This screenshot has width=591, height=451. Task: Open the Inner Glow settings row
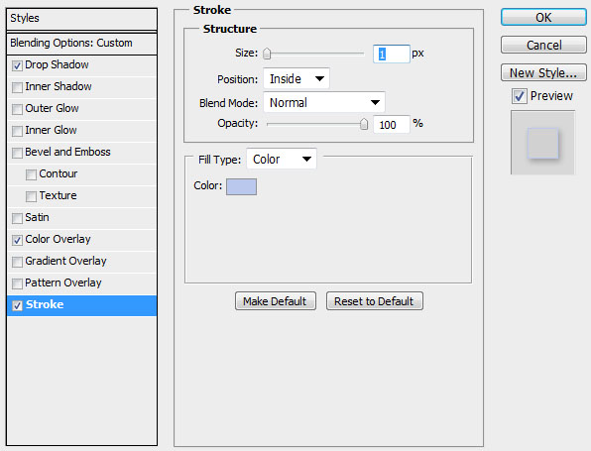click(x=81, y=131)
